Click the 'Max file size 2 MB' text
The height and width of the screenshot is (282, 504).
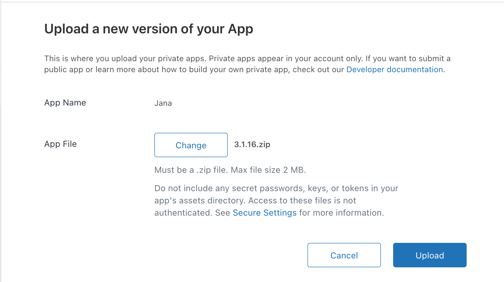point(268,170)
